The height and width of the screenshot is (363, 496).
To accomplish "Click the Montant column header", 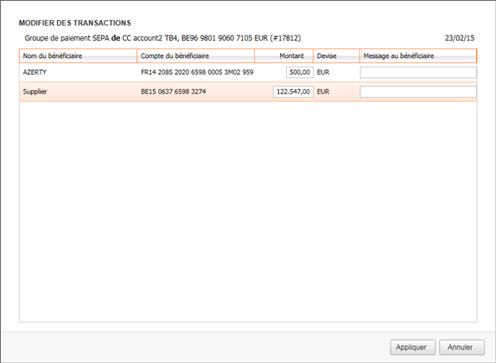I will 283,56.
